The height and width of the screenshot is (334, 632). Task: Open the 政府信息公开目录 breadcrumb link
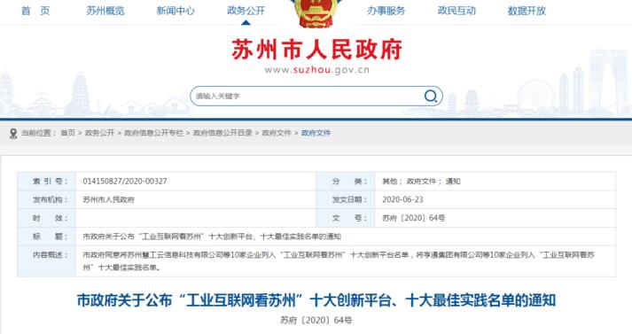(x=222, y=133)
